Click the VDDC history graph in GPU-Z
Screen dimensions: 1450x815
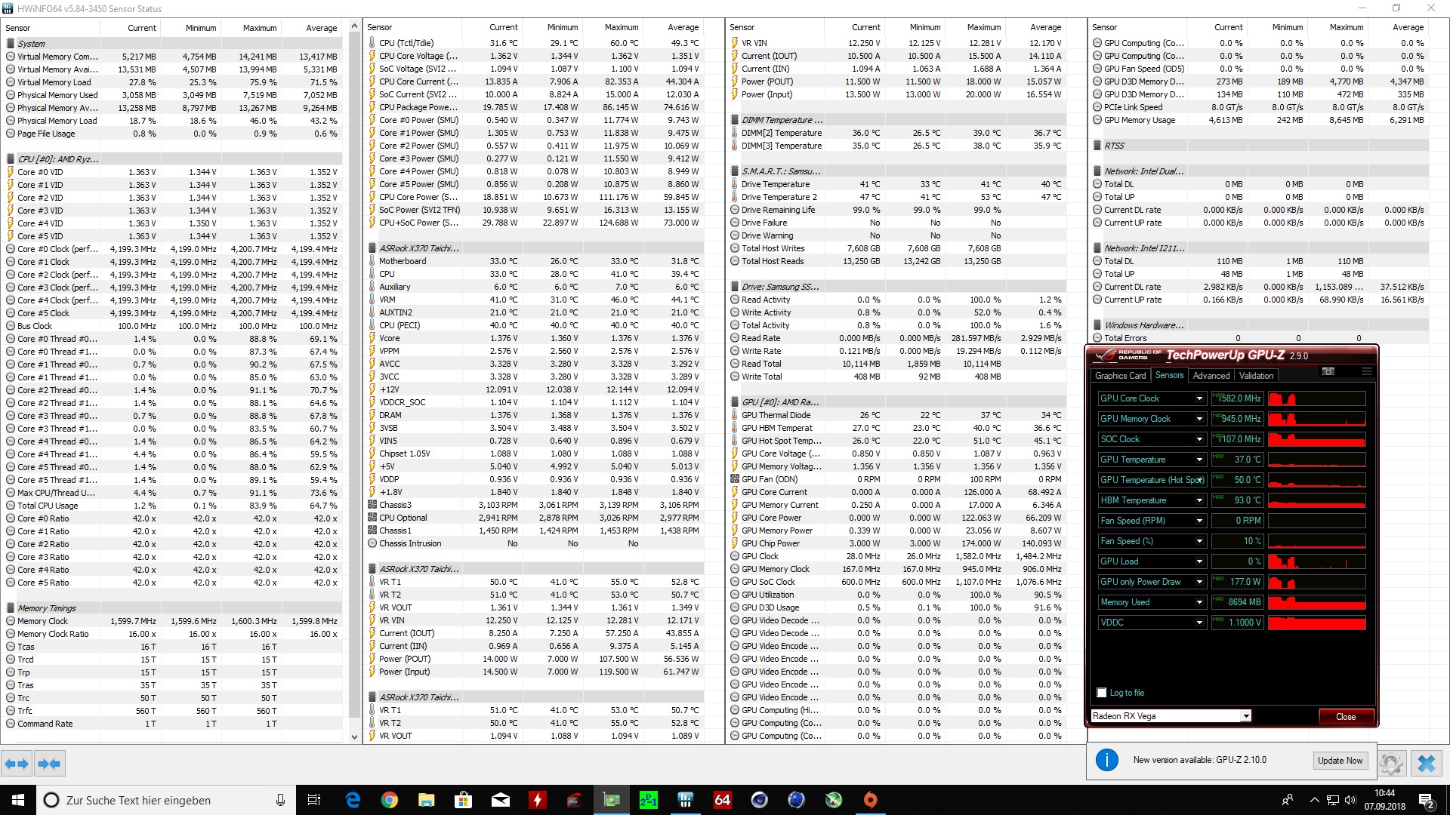[x=1316, y=623]
